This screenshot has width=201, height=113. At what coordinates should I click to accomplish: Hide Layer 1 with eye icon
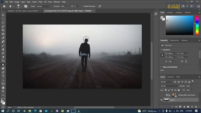click(161, 100)
